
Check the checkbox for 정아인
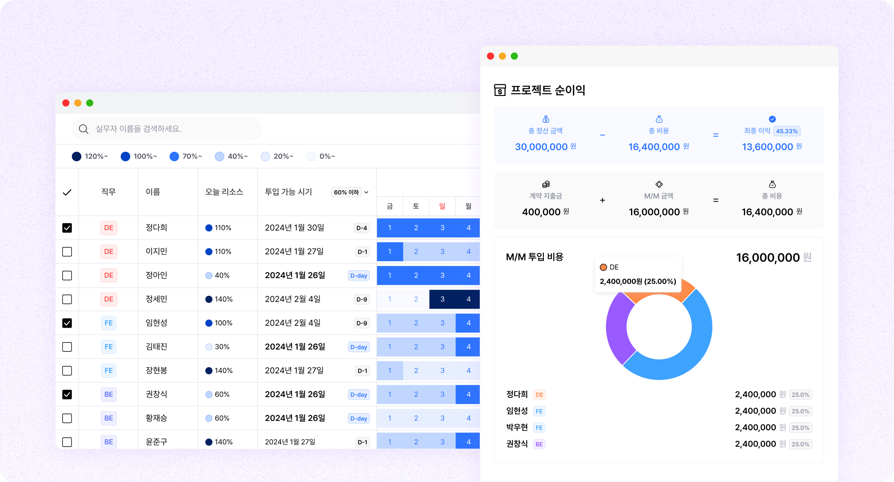[67, 276]
